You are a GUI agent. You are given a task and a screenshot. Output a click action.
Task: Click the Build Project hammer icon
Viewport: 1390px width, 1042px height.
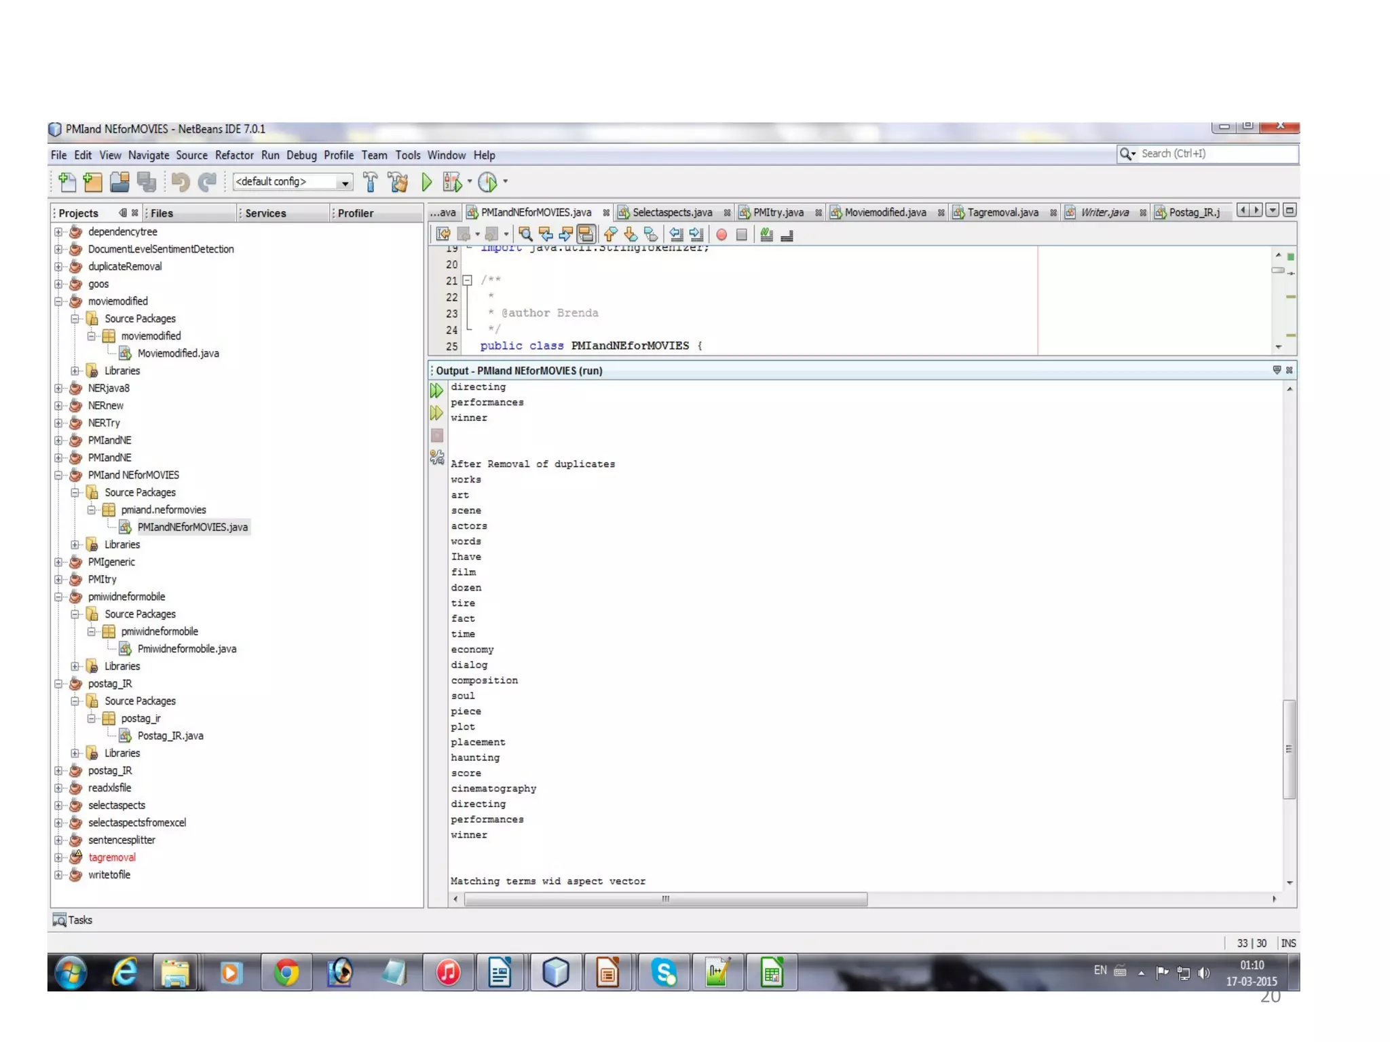pyautogui.click(x=371, y=182)
